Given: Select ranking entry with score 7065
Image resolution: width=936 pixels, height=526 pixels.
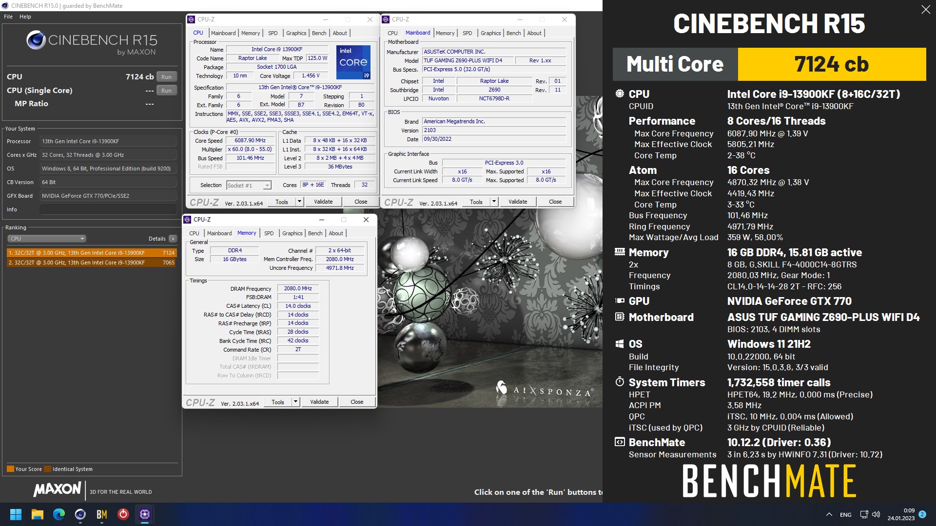Looking at the screenshot, I should 92,263.
